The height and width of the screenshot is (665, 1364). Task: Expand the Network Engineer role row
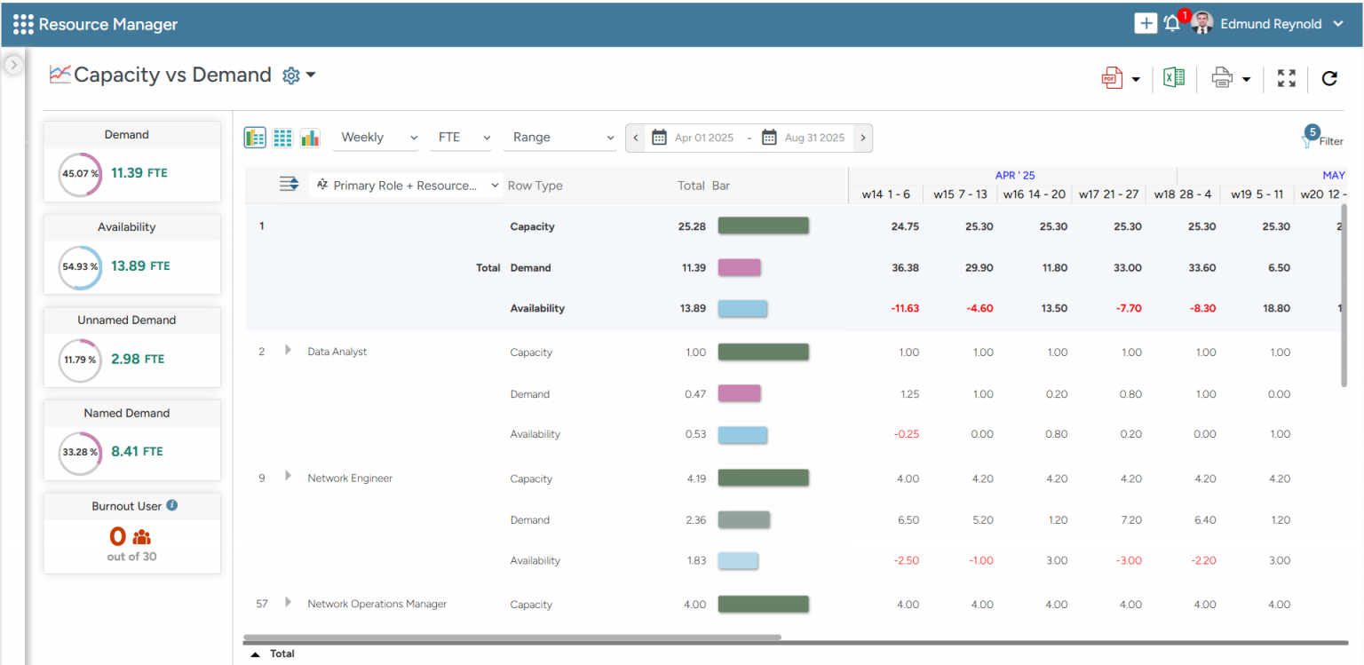287,477
